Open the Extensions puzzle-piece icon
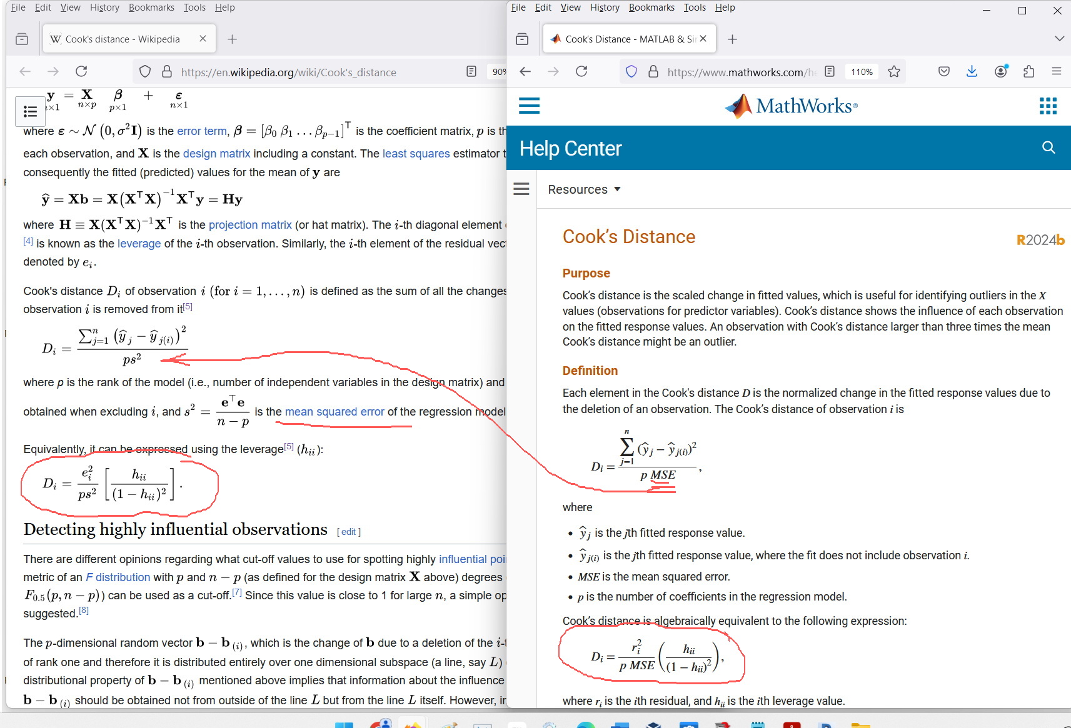The image size is (1071, 728). pyautogui.click(x=1028, y=71)
